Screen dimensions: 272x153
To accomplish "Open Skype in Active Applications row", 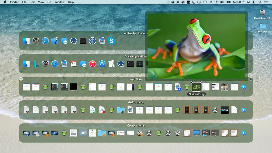I will coord(111,41).
